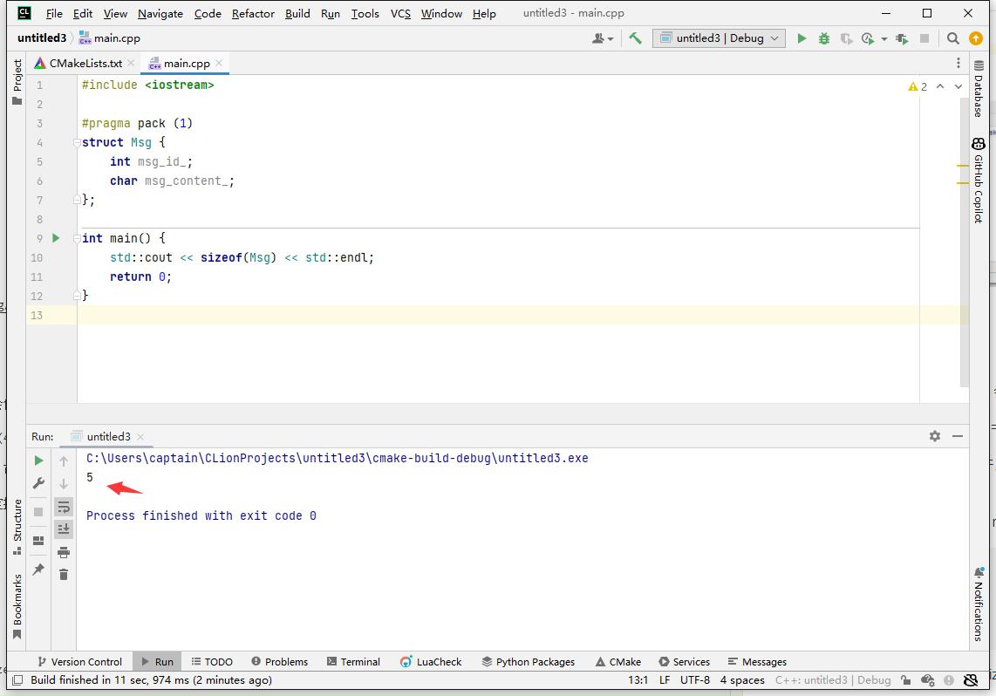This screenshot has width=996, height=696.
Task: Close the CMakeLists.txt editor tab
Action: (x=131, y=63)
